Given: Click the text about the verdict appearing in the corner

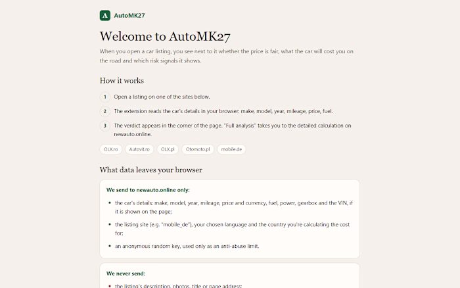Looking at the screenshot, I should point(233,130).
